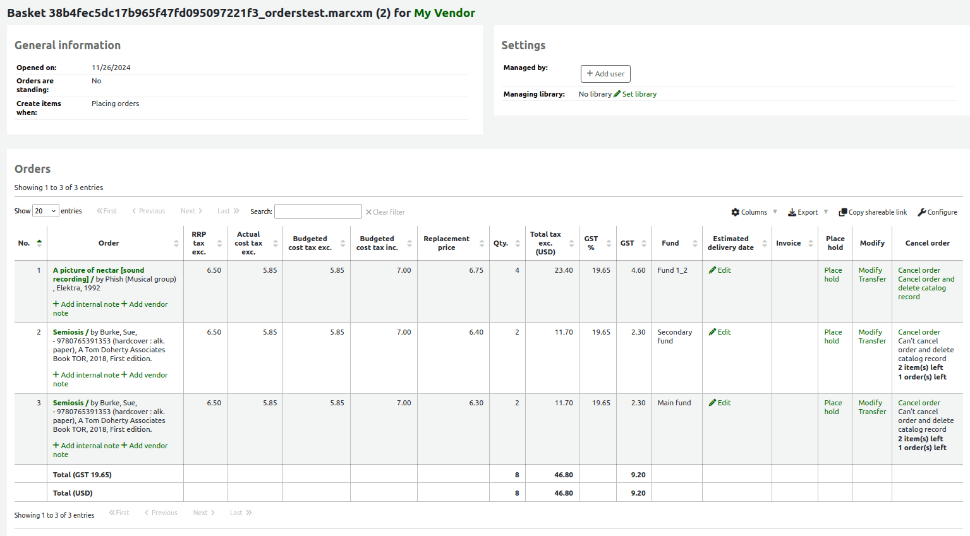The width and height of the screenshot is (970, 536).
Task: Add internal note to order 1
Action: pos(86,304)
